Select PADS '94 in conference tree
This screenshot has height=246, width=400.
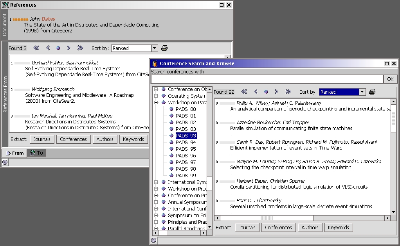pyautogui.click(x=186, y=142)
